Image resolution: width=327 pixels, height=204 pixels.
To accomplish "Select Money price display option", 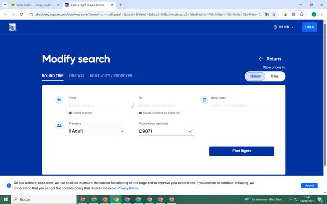I will click(255, 76).
